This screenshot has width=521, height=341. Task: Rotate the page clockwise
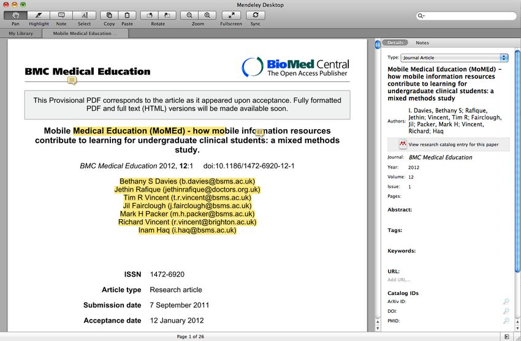(167, 15)
